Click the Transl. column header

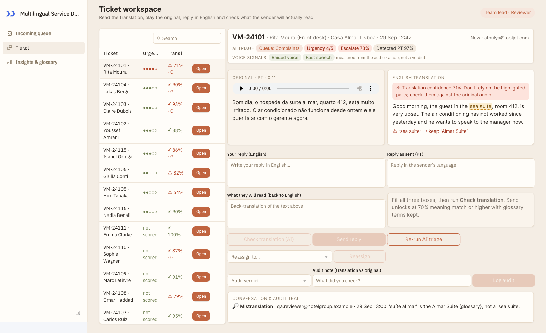pyautogui.click(x=175, y=53)
